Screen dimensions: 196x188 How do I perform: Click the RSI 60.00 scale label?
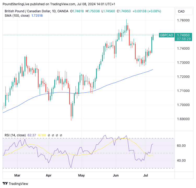tap(181, 146)
